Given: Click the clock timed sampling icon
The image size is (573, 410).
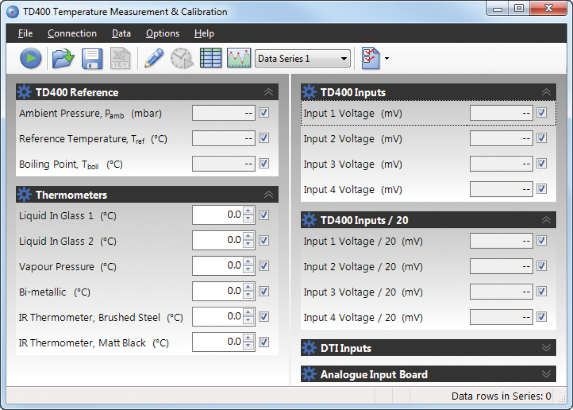Looking at the screenshot, I should coord(181,59).
